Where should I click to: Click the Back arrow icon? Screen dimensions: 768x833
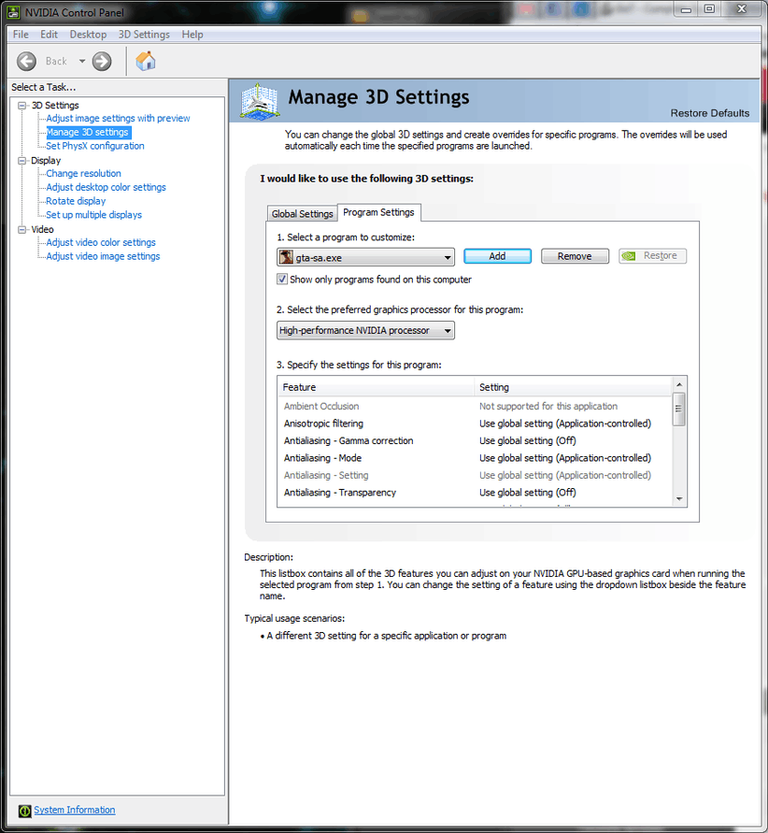pos(26,61)
